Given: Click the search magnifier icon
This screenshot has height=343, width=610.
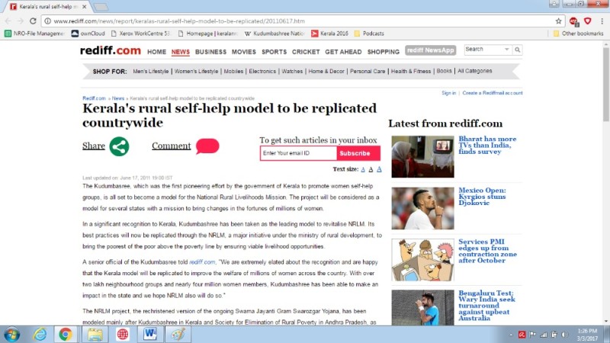Looking at the screenshot, I should (x=518, y=50).
